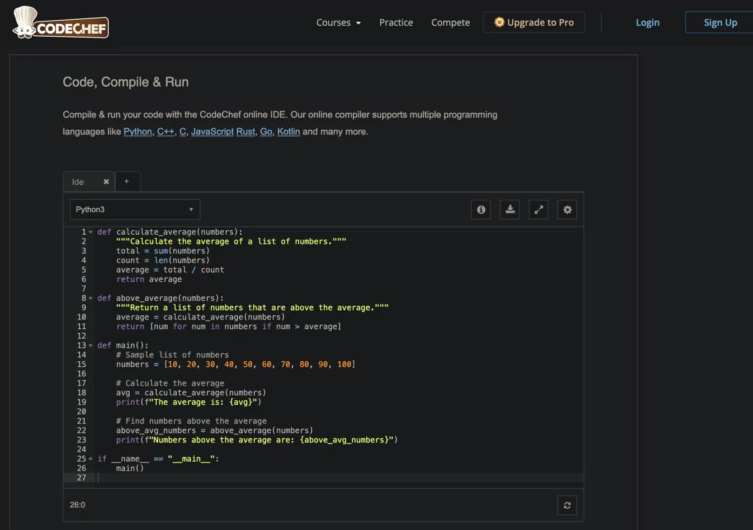Click the refresh icon in the status bar

[567, 505]
